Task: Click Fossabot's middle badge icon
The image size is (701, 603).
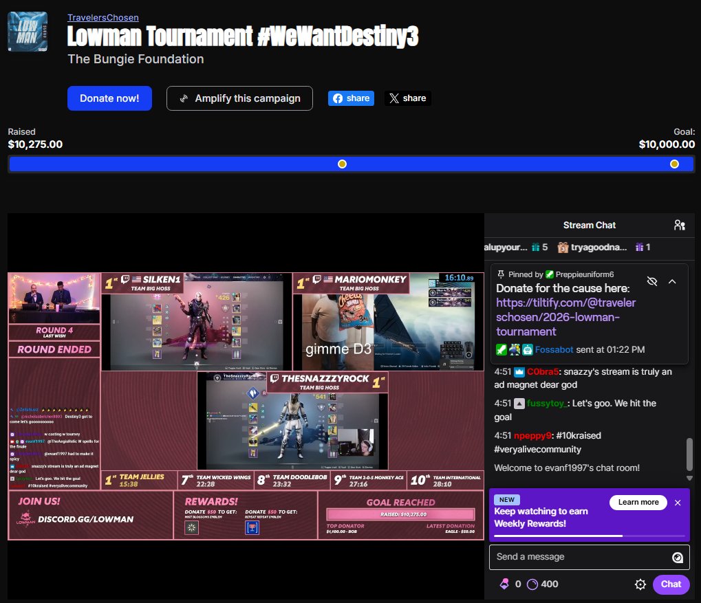Action: coord(515,349)
